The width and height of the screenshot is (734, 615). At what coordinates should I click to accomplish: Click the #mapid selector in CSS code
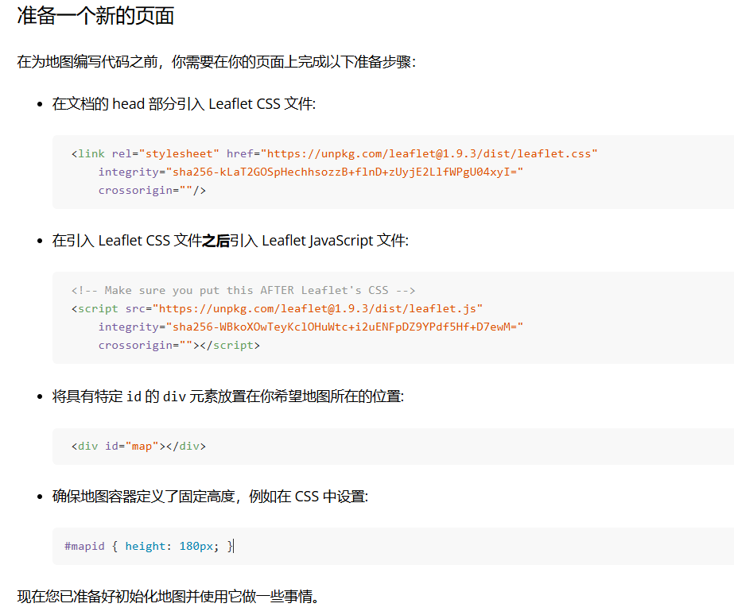[x=85, y=546]
